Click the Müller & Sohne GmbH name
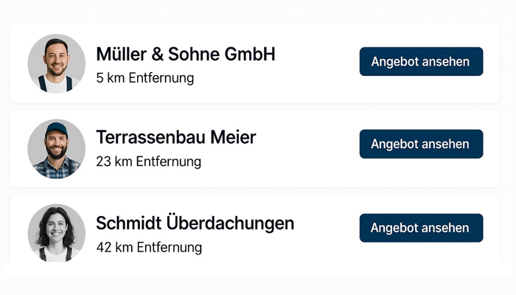 click(186, 55)
